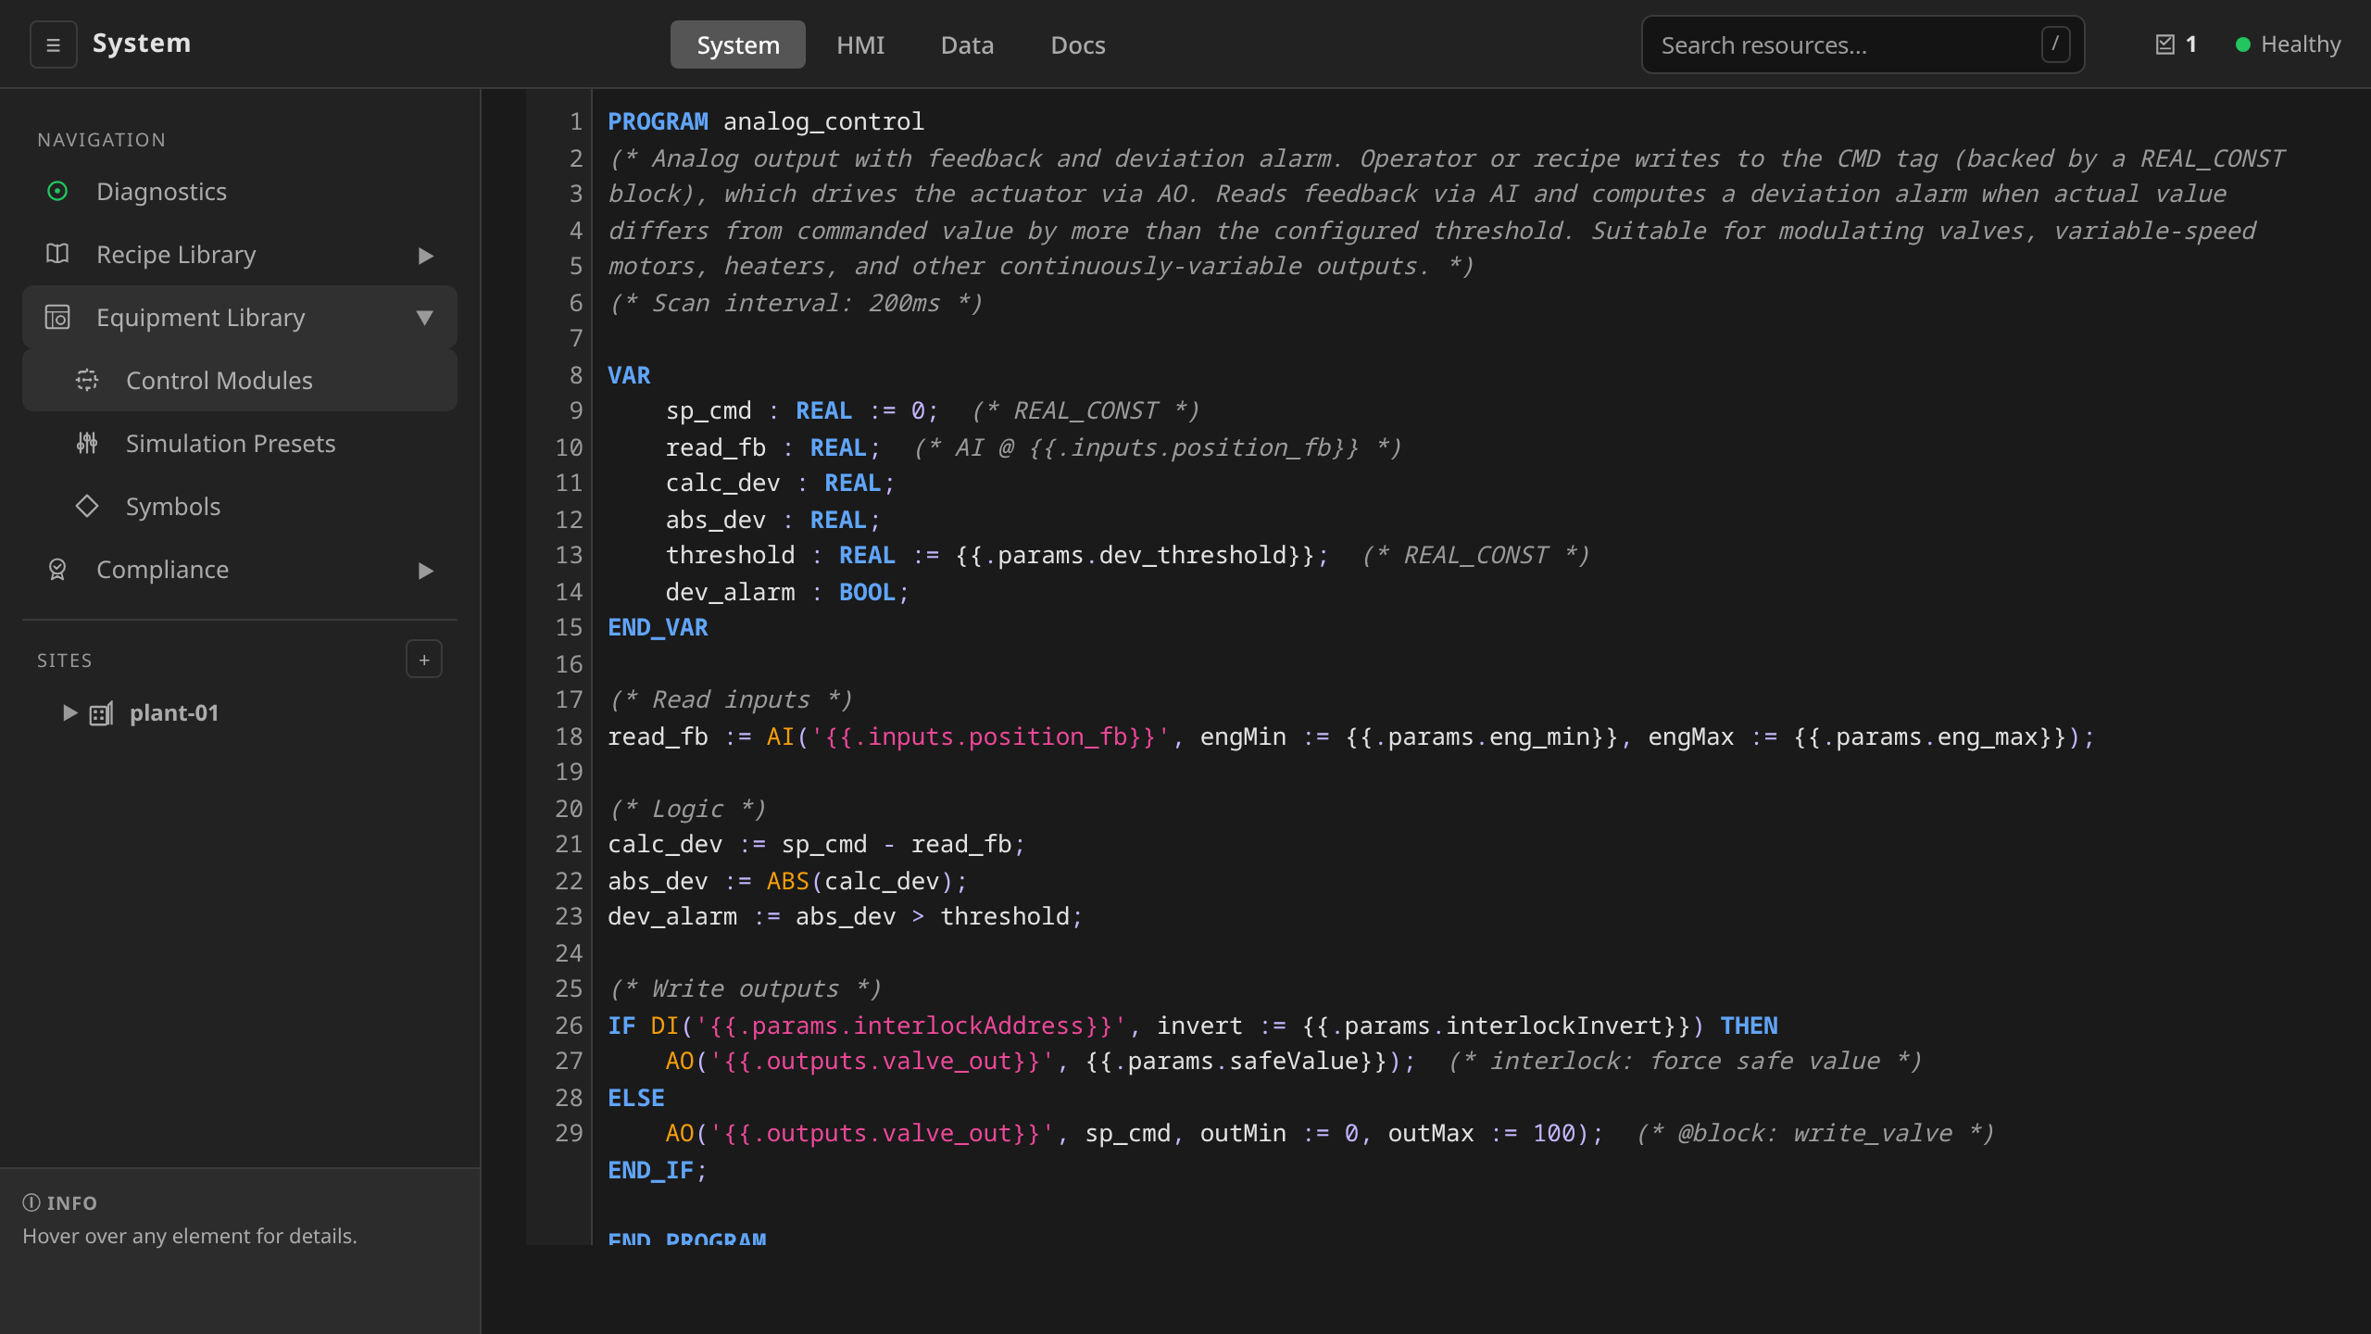
Task: Click the SITES section header
Action: coord(64,661)
